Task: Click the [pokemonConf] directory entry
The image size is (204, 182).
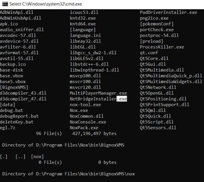Action: click(x=157, y=24)
